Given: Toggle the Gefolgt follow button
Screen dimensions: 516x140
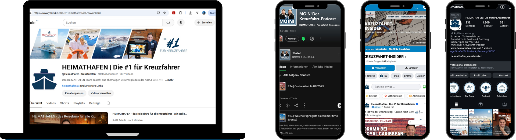Looking at the screenshot, I should tap(292, 39).
